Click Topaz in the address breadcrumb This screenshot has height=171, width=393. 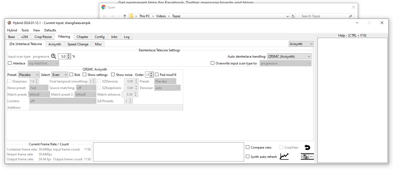[x=176, y=16]
